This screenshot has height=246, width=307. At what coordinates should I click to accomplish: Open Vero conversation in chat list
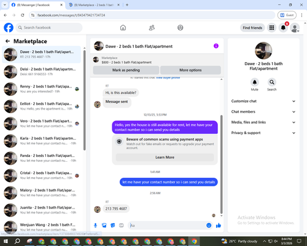[x=41, y=124]
